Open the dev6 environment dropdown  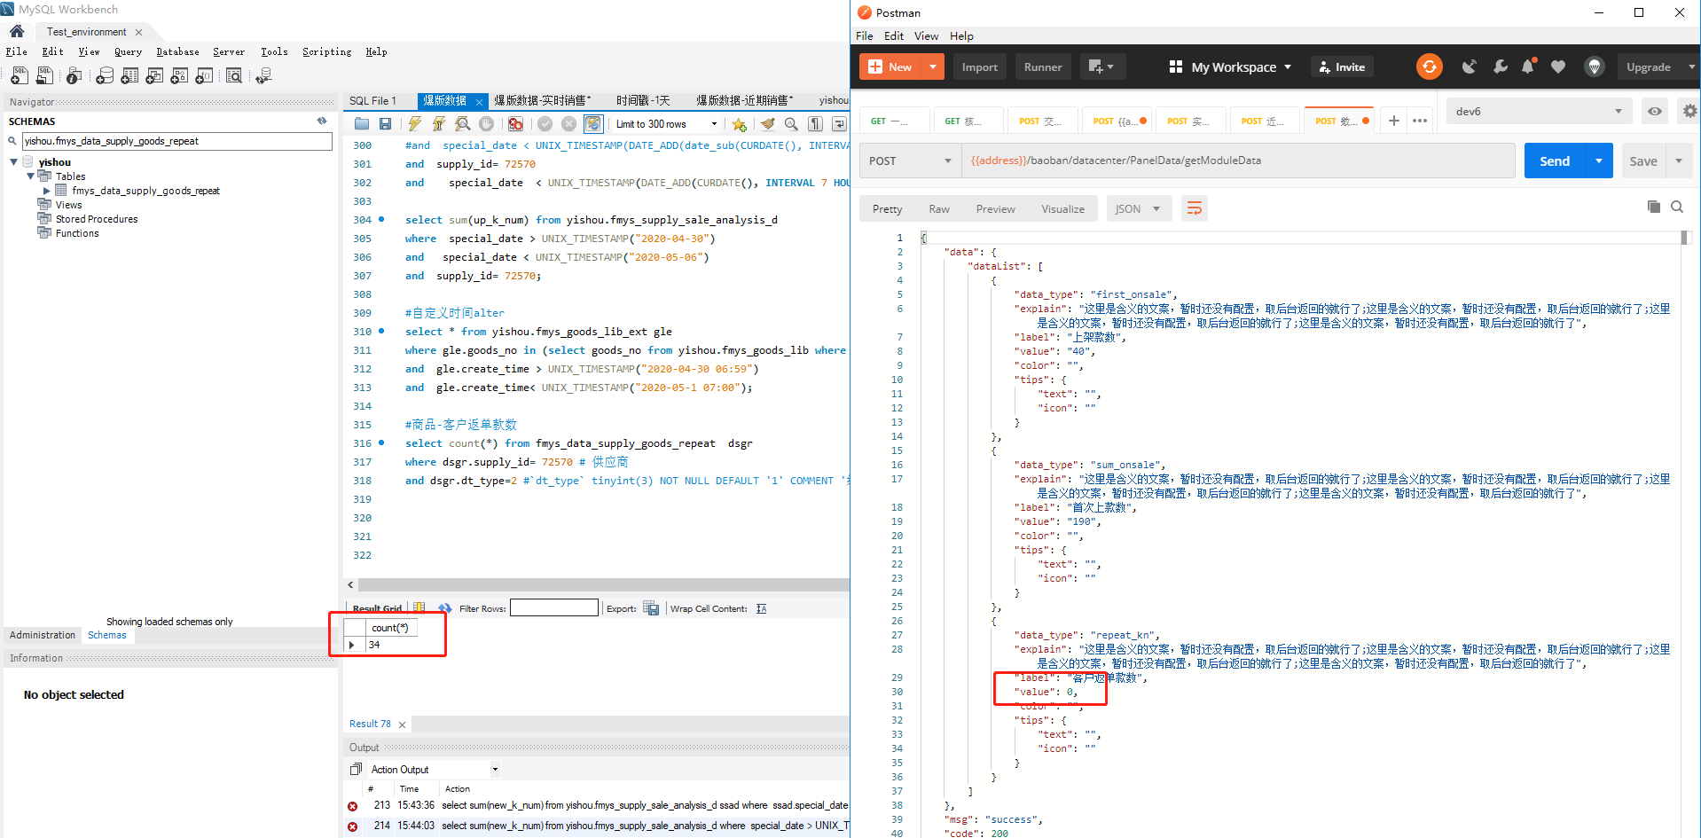1538,111
